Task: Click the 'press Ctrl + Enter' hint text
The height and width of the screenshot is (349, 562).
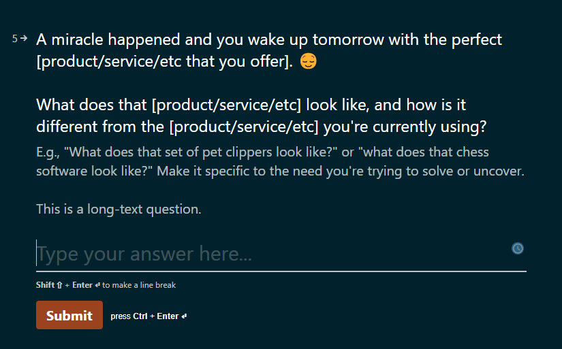Action: 144,316
